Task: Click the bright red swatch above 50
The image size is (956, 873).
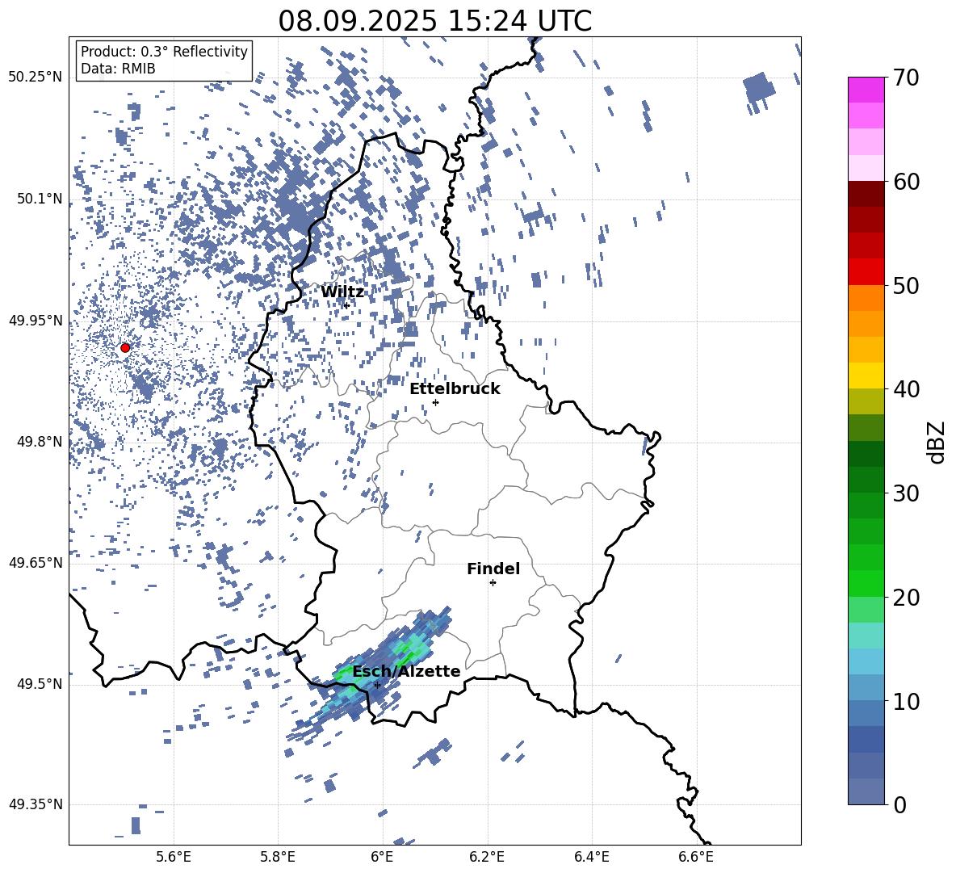Action: 866,272
